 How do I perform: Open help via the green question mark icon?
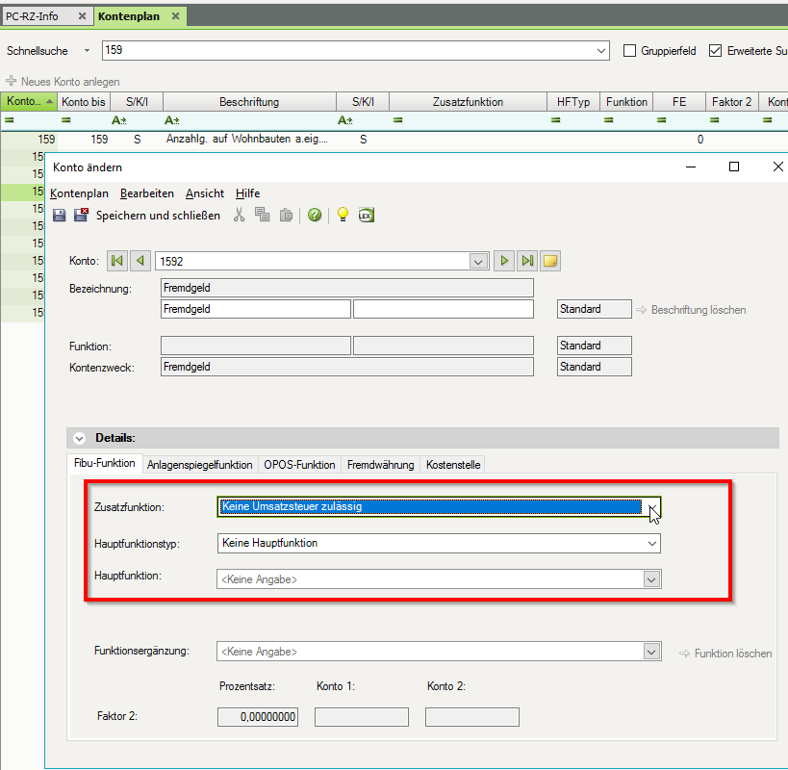pos(315,215)
